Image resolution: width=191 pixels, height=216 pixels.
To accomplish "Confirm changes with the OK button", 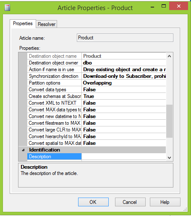I will coord(93,202).
